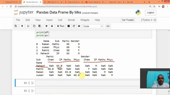Bookmark this page with the star icon
The height and width of the screenshot is (95, 170).
pos(154,6)
